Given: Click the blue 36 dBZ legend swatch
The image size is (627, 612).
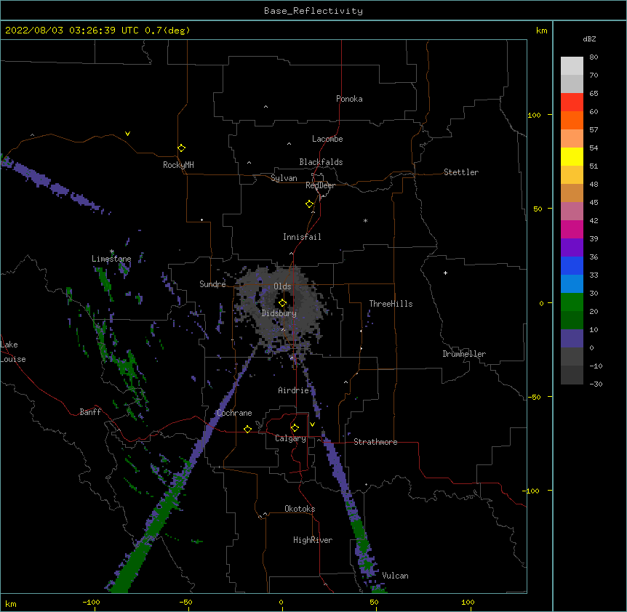Looking at the screenshot, I should point(572,265).
